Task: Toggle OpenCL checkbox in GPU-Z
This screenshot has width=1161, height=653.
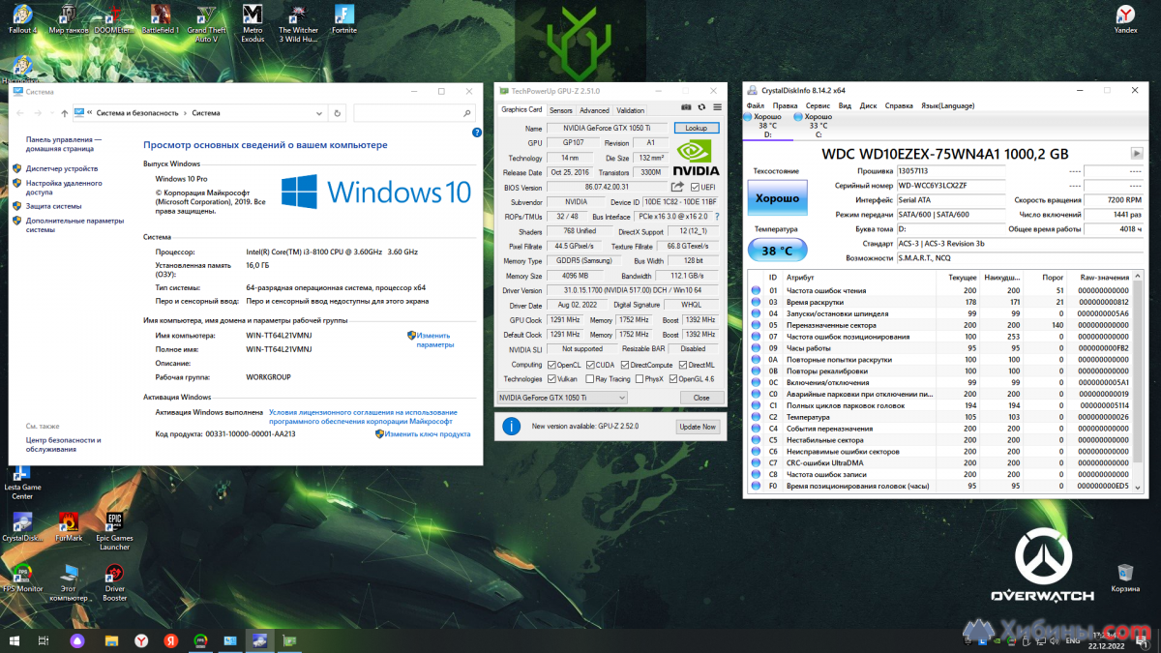Action: [x=551, y=365]
